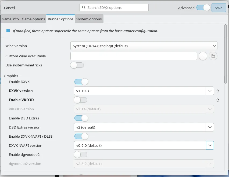Open the System options tab

click(x=89, y=19)
